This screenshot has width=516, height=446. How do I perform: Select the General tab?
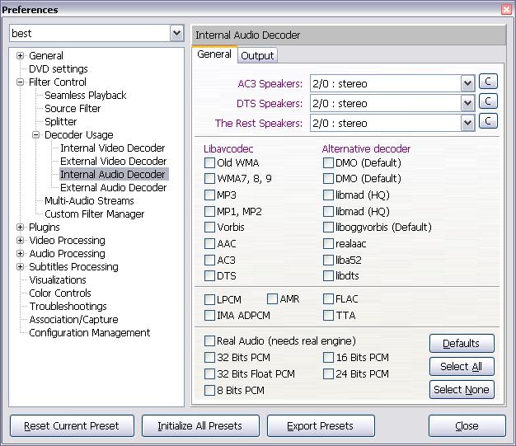214,54
